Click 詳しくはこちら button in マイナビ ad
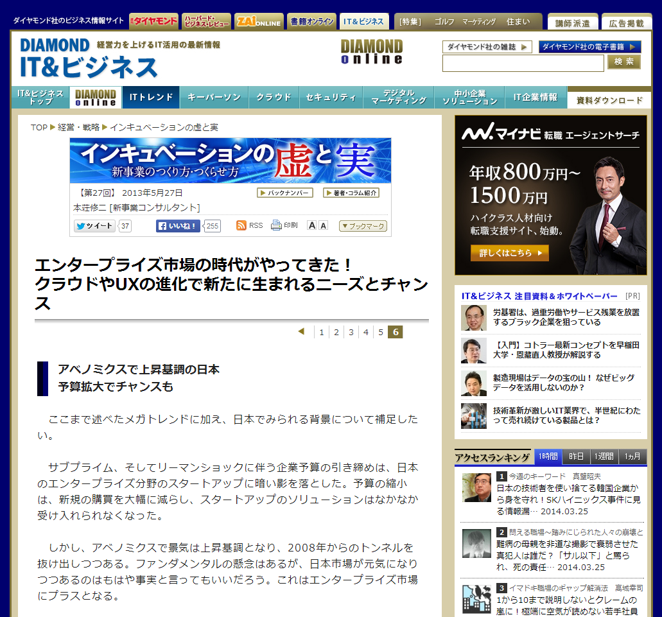 (x=510, y=253)
